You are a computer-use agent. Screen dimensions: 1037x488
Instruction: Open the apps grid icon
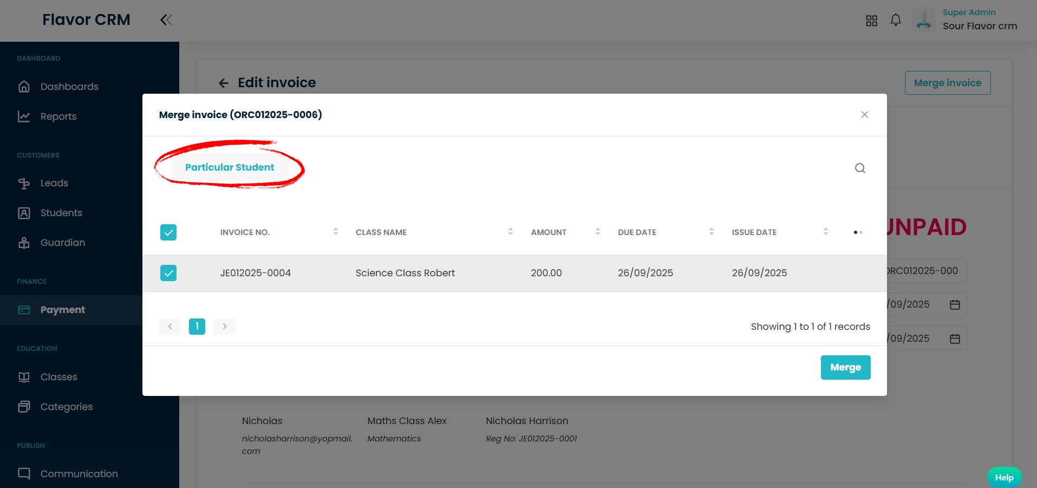[x=871, y=21]
